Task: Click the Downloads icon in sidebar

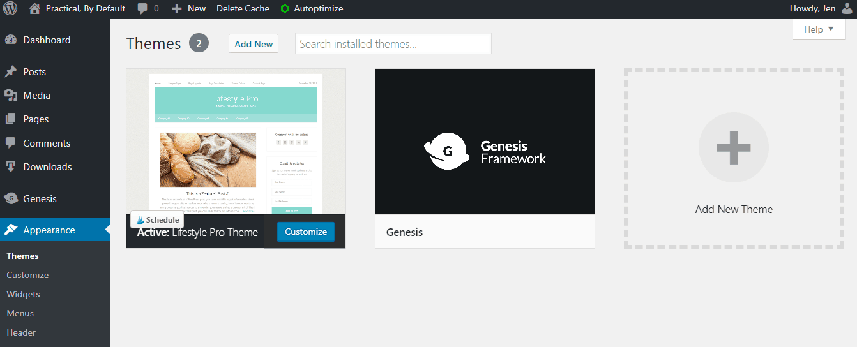Action: tap(11, 166)
